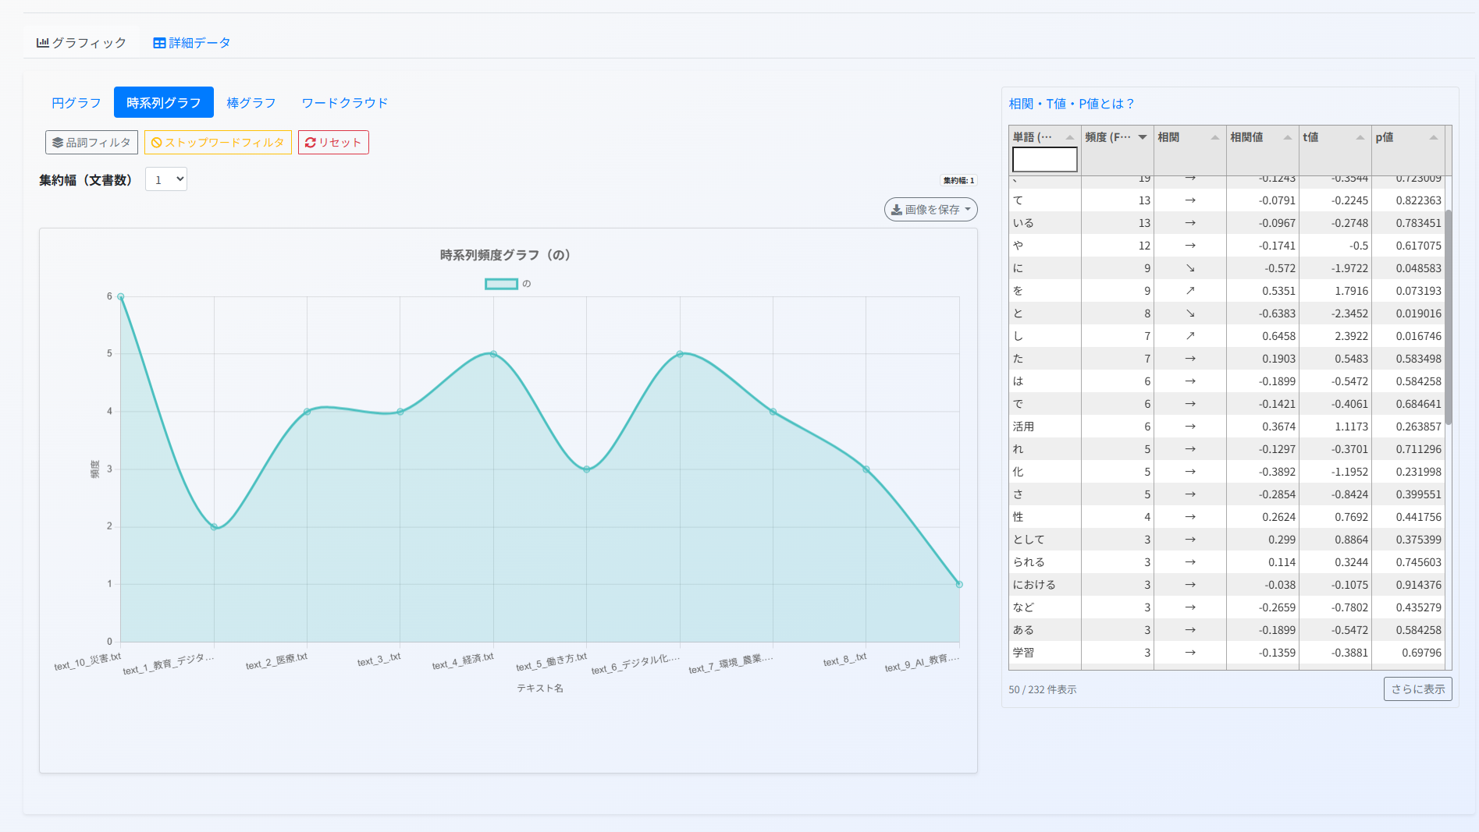This screenshot has height=832, width=1479.
Task: Click the sort arrow in 単語 column header
Action: click(1069, 137)
